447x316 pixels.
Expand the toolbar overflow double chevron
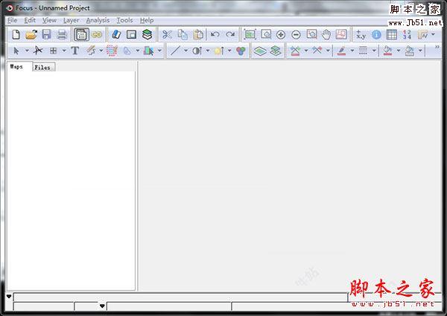point(437,48)
